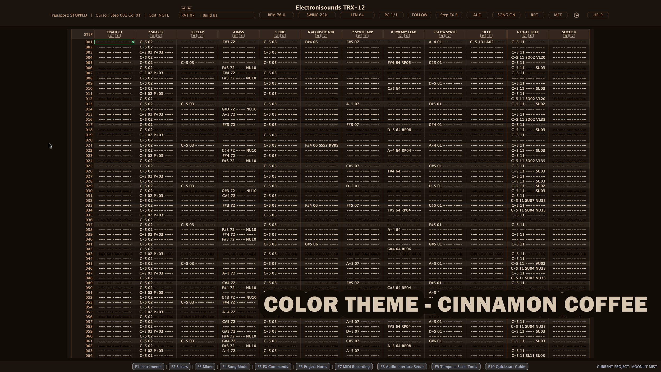Go to next pattern with right arrow
The image size is (661, 372).
point(189,8)
